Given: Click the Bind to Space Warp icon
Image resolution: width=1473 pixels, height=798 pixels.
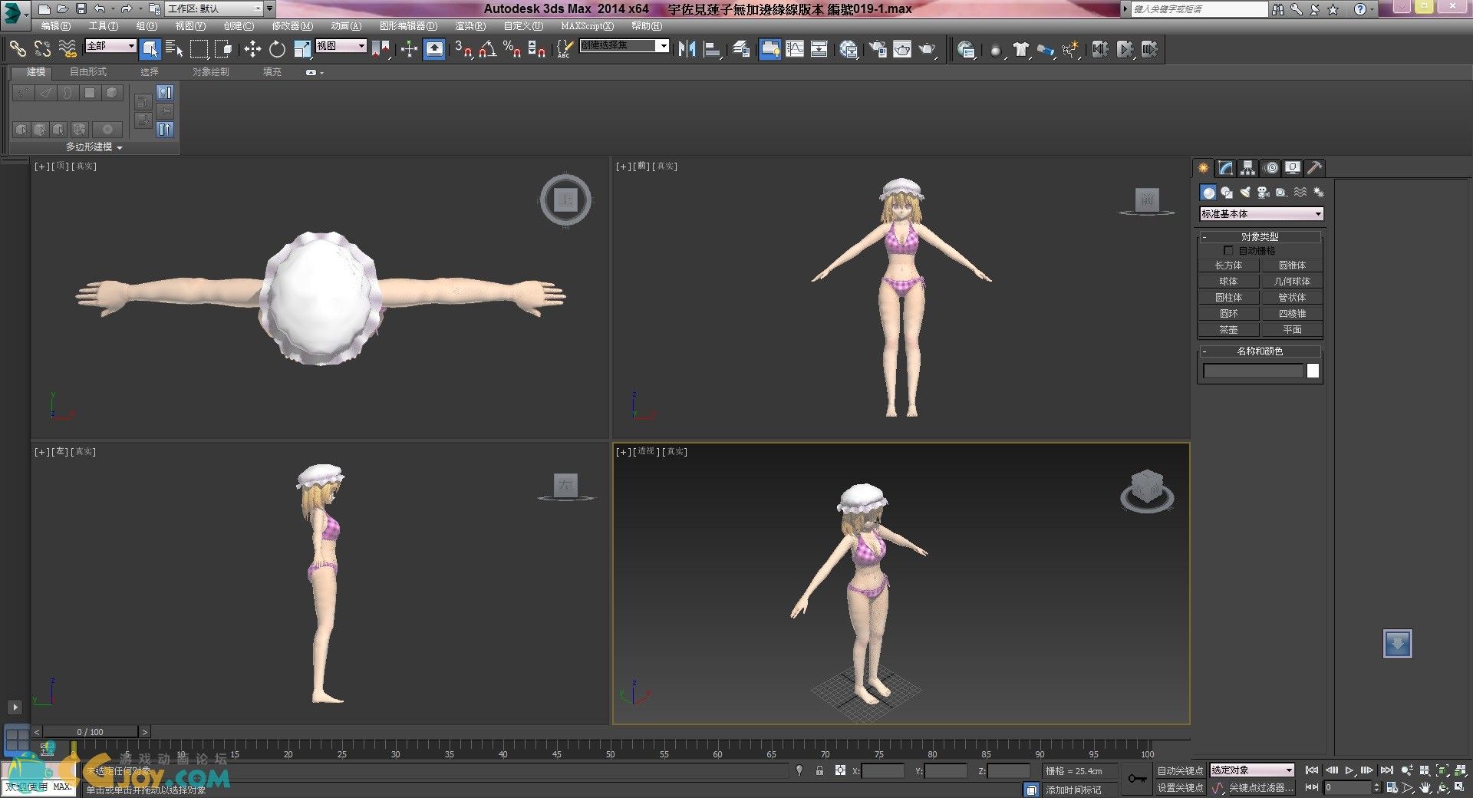Looking at the screenshot, I should click(x=68, y=49).
